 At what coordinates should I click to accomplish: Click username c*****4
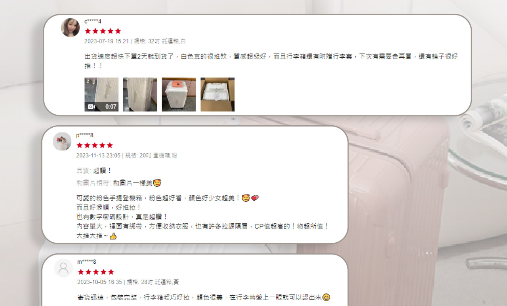(x=93, y=21)
